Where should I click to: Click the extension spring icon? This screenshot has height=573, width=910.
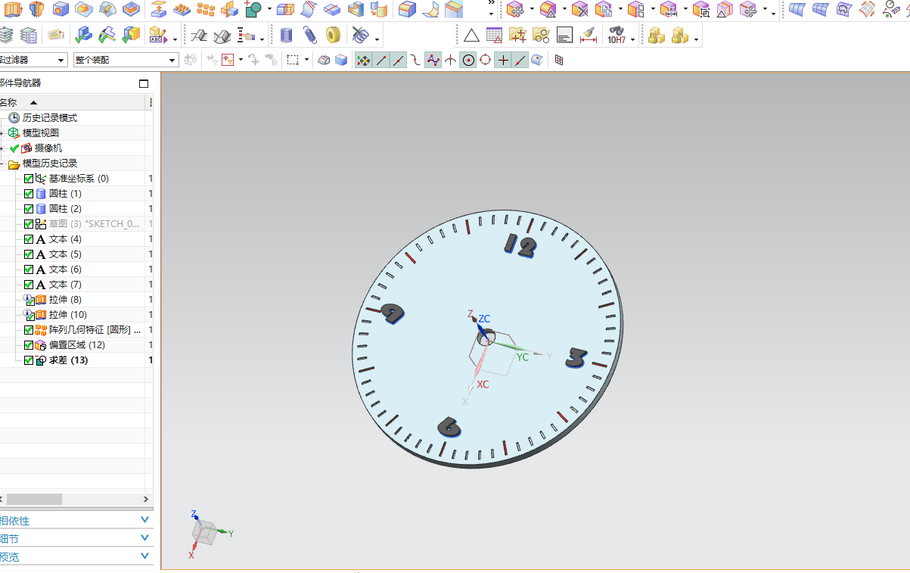(310, 35)
